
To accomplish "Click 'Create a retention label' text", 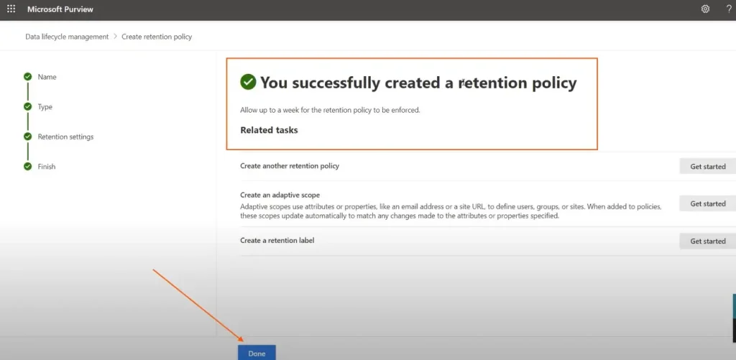I will (277, 240).
